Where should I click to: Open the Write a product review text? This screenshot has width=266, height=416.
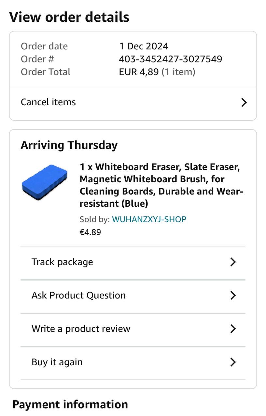[81, 329]
